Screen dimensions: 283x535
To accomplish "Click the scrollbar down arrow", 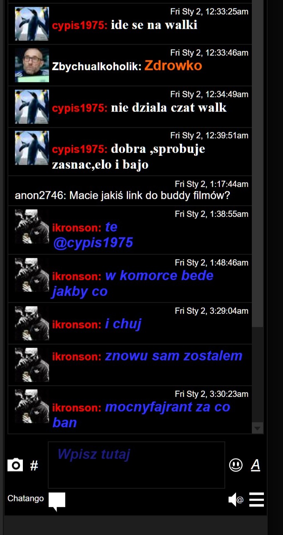I will 258,428.
